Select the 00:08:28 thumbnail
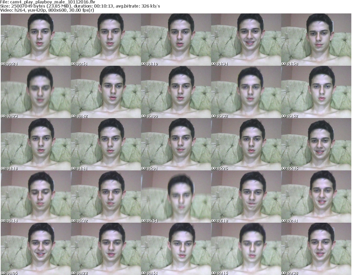352x275 pixels. pos(106,249)
